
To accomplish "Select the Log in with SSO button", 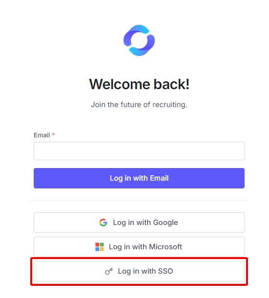I will tap(139, 271).
